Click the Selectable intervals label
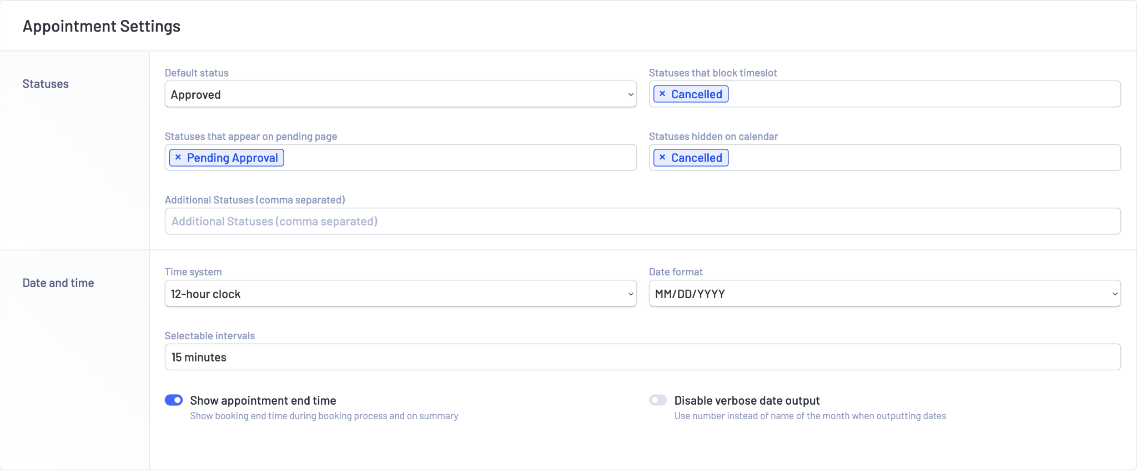This screenshot has height=473, width=1137. (210, 336)
